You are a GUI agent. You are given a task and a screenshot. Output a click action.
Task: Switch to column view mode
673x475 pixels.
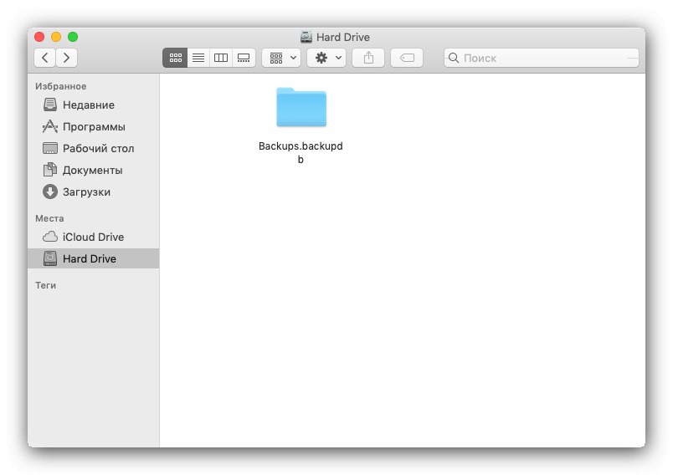tap(221, 58)
